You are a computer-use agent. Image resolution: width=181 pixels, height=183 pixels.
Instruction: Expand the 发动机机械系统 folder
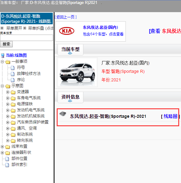pos(8,116)
